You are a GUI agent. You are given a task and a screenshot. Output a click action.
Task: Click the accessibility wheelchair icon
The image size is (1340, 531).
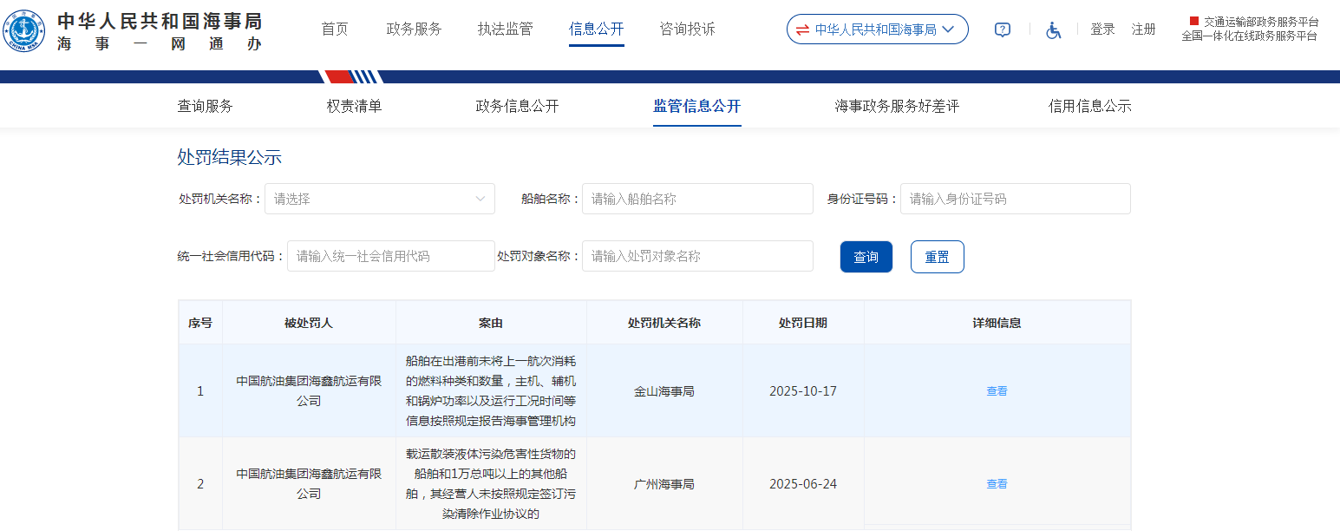(x=1053, y=29)
